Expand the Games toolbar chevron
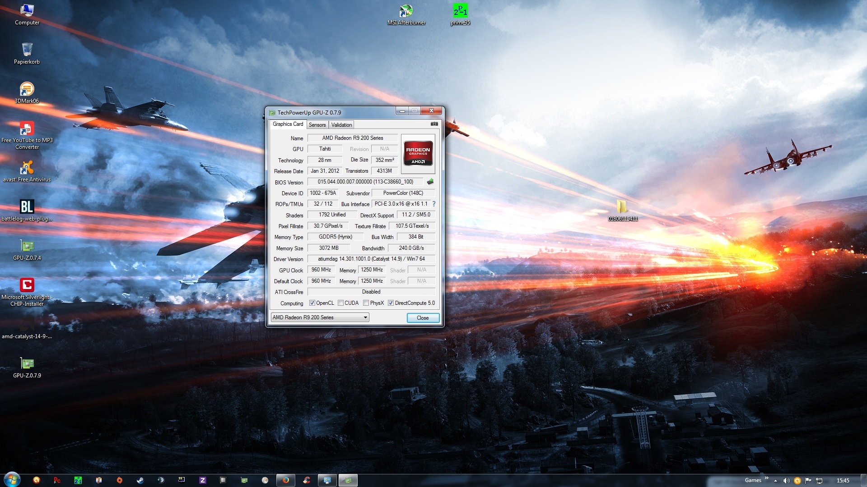 766,479
